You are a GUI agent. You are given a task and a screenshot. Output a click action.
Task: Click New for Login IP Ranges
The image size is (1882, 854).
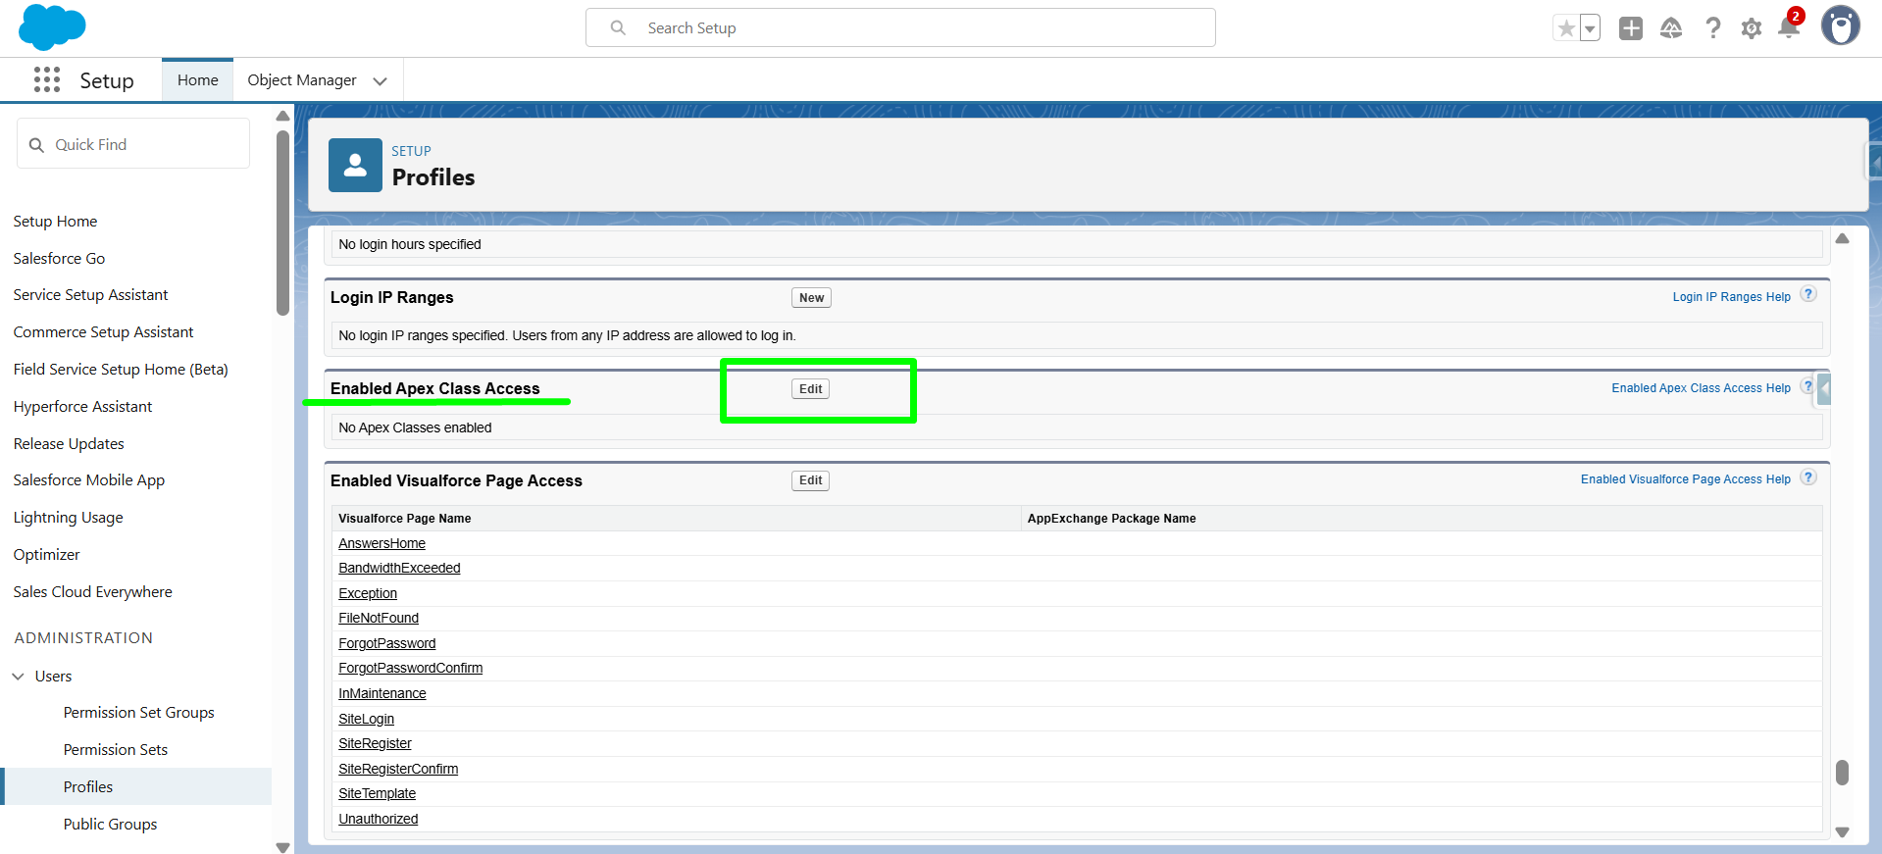[x=811, y=298]
